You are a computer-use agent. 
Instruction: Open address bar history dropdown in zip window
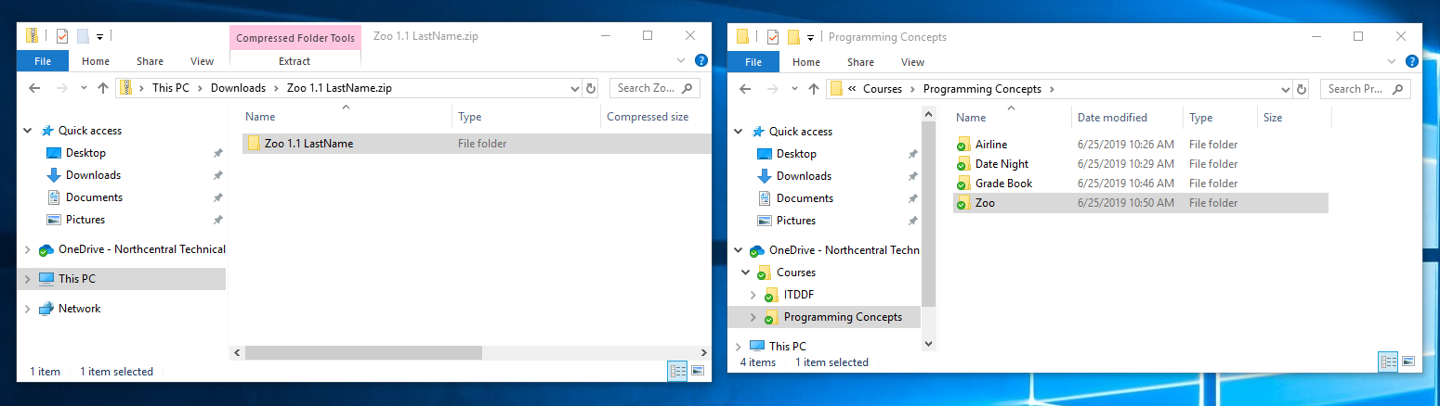point(574,88)
